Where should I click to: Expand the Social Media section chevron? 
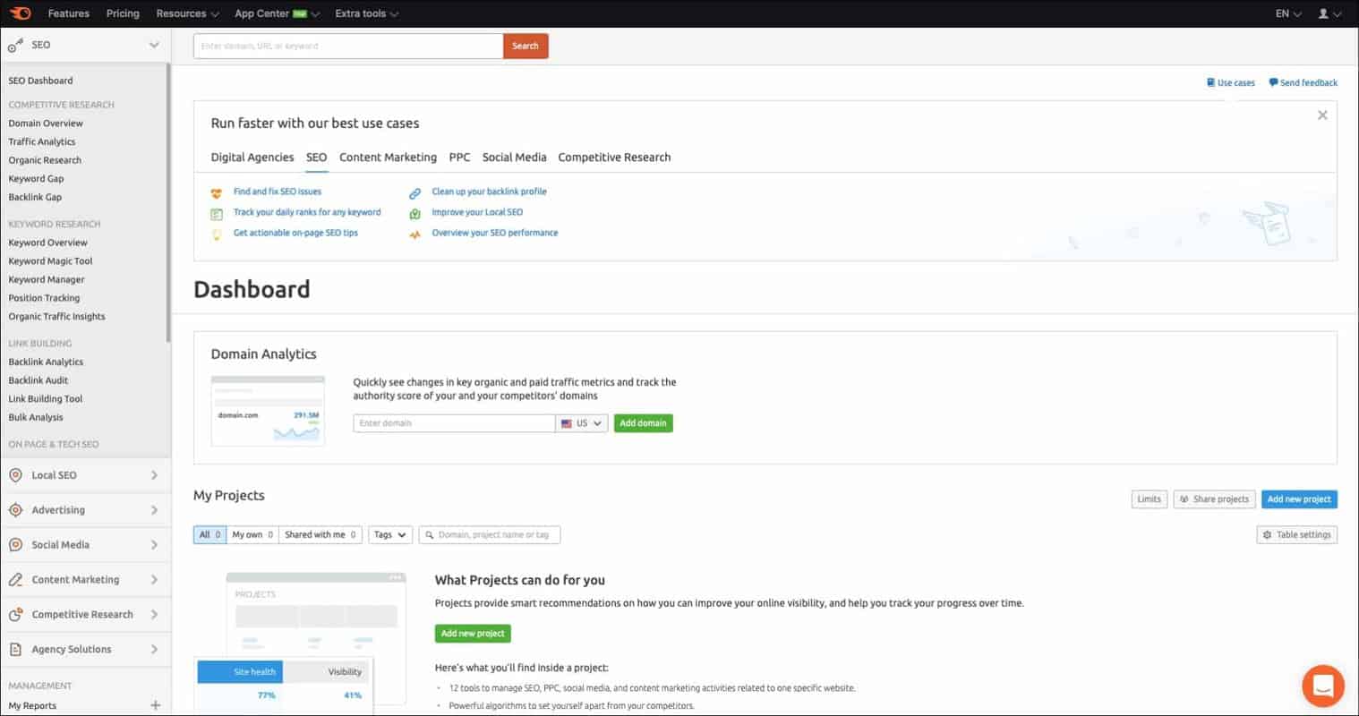(154, 545)
